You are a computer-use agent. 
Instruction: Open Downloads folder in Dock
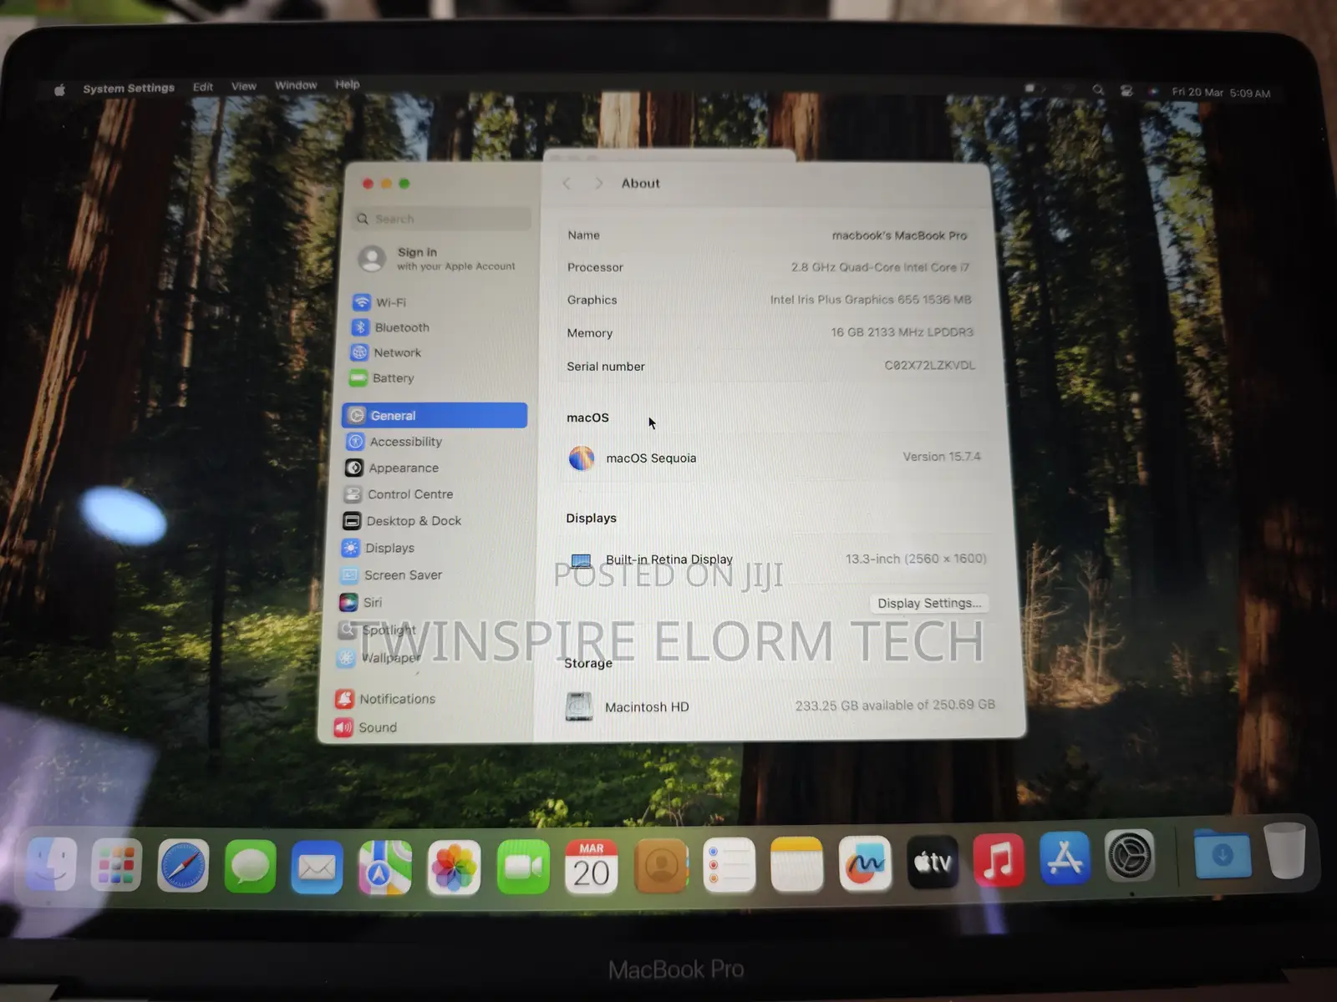tap(1223, 853)
